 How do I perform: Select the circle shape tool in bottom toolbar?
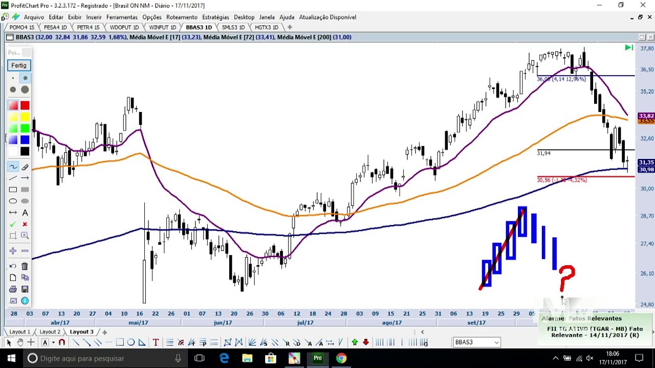pos(130,342)
